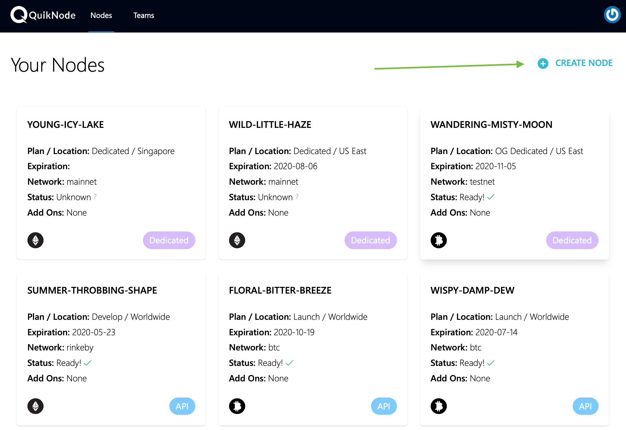Open the account power icon menu
This screenshot has height=430, width=626.
pos(612,15)
